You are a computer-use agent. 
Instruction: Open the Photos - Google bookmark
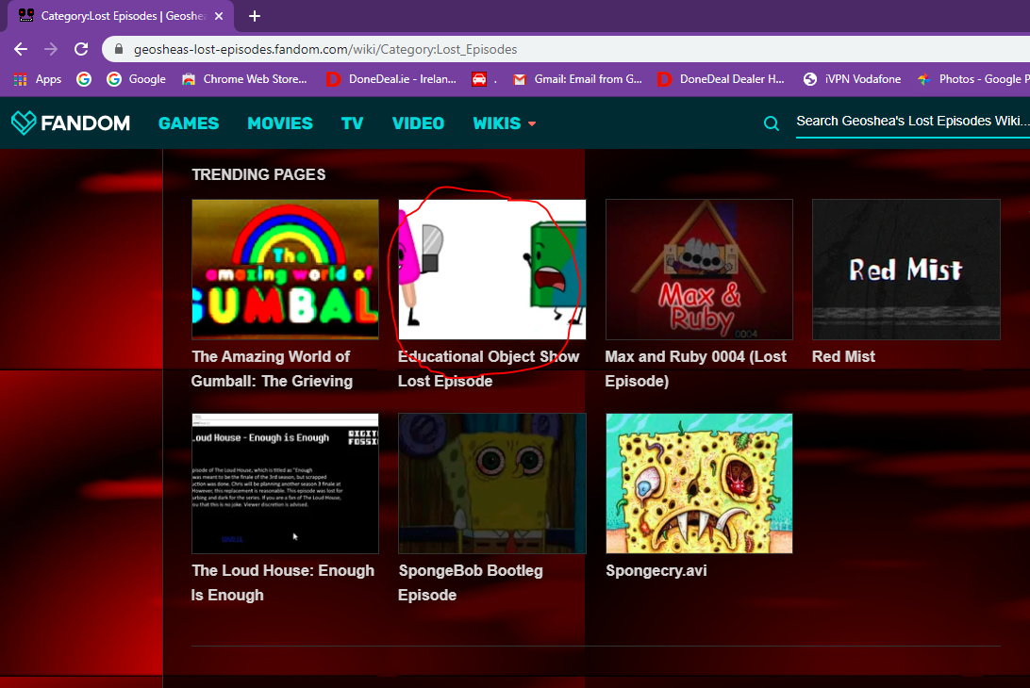click(973, 79)
